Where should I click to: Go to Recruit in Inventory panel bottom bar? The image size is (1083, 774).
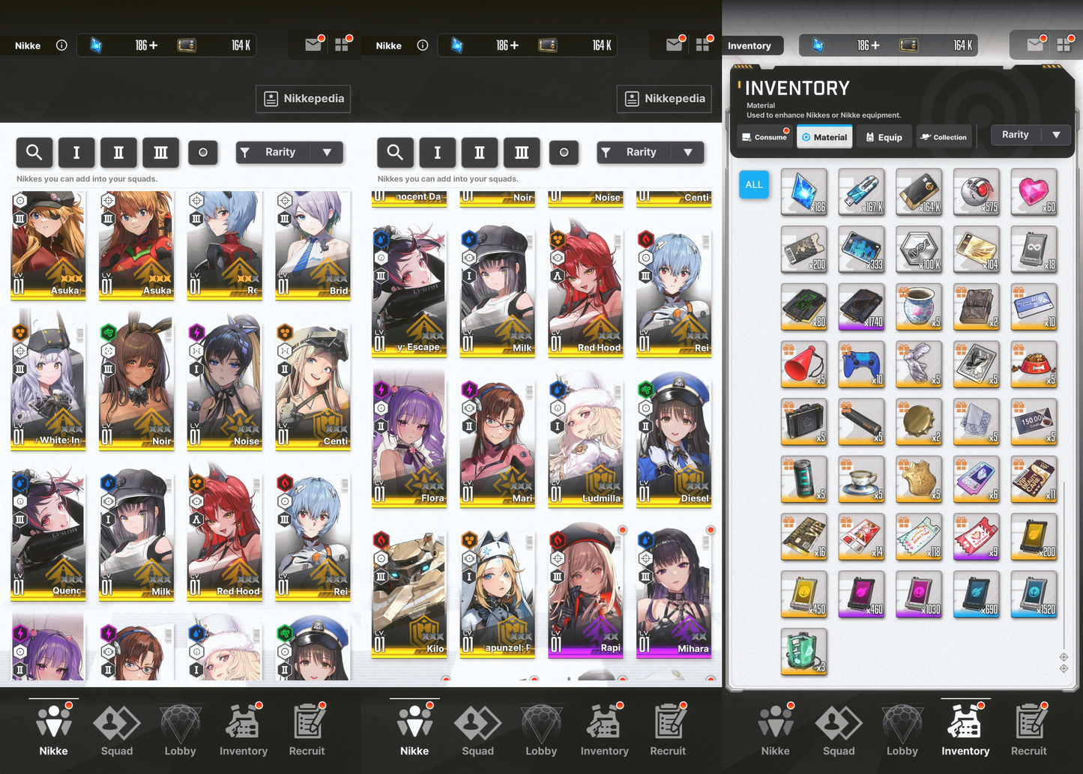tap(1029, 730)
